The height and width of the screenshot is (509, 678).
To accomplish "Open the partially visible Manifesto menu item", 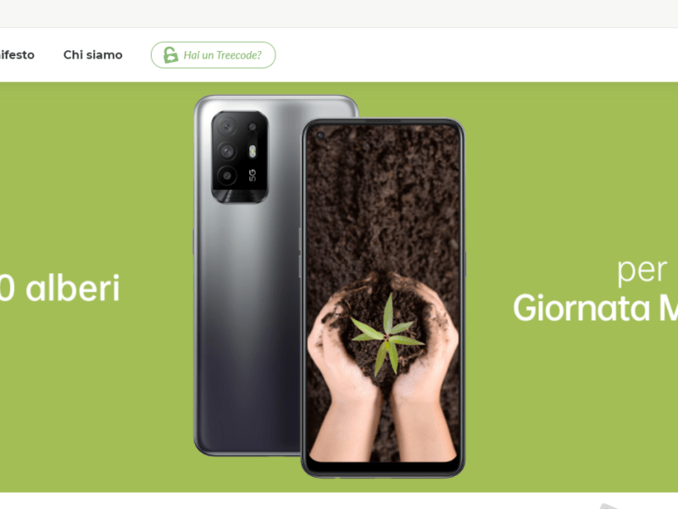I will (x=17, y=55).
